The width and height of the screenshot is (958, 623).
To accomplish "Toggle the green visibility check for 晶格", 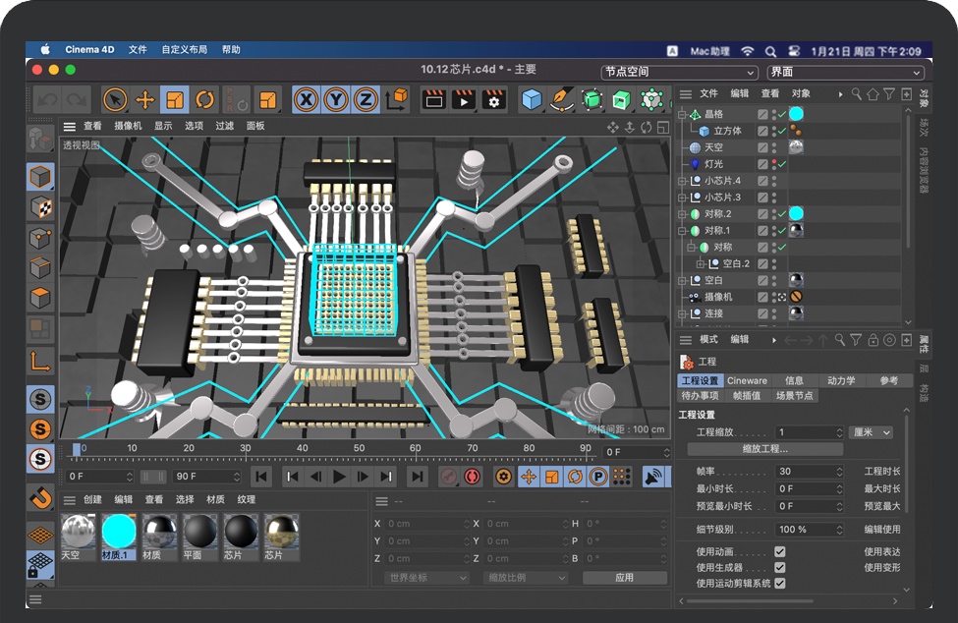I will (782, 114).
